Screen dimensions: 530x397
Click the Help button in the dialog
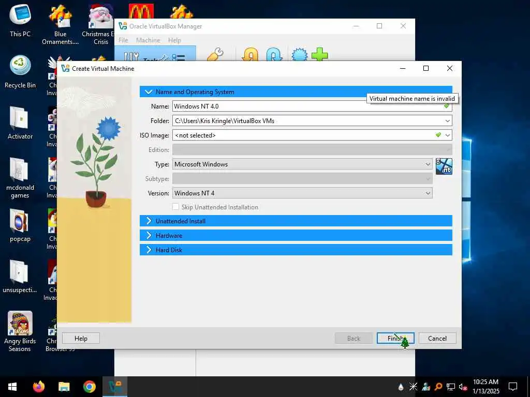(81, 338)
